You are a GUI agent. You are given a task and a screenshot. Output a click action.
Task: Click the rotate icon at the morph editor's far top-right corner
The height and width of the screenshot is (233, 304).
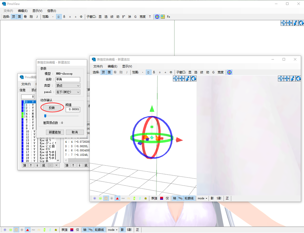tap(298, 79)
